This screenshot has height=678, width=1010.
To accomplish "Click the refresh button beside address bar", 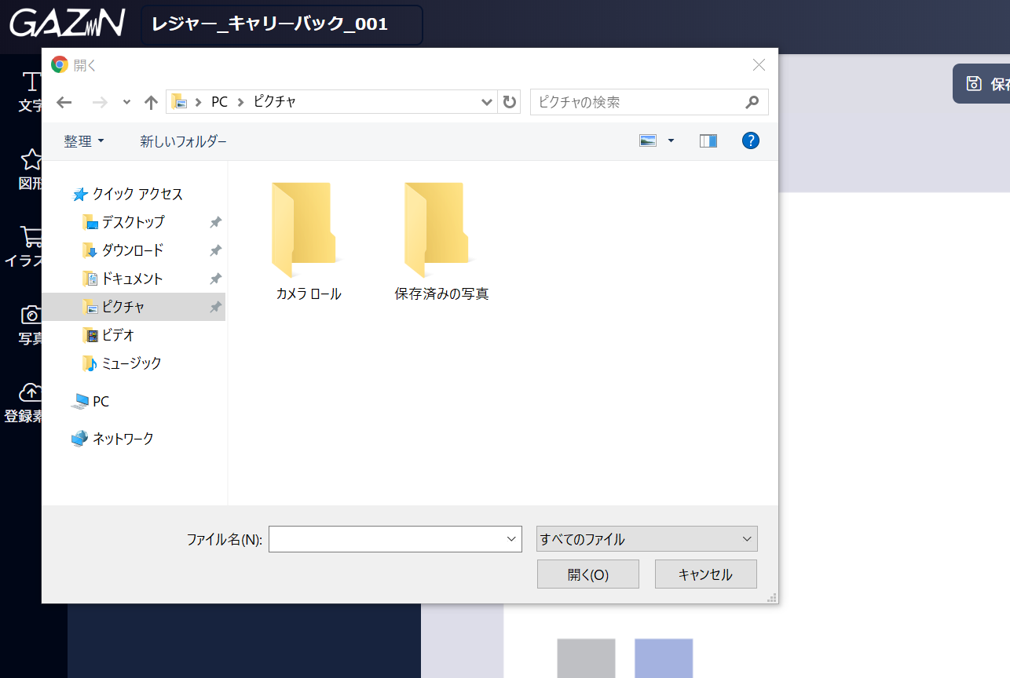I will coord(510,102).
